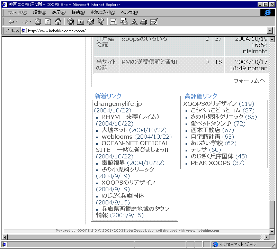Image resolution: width=277 pixels, height=249 pixels.
Task: Click the address bar URL field
Action: pos(144,31)
